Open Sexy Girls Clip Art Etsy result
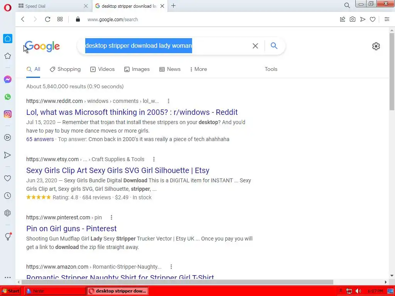The image size is (395, 296). (118, 170)
